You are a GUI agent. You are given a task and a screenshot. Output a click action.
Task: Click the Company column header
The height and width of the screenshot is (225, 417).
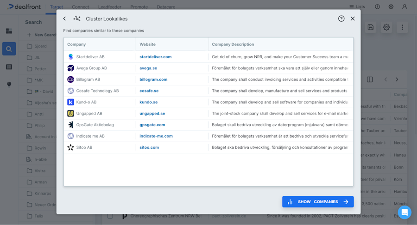[76, 44]
